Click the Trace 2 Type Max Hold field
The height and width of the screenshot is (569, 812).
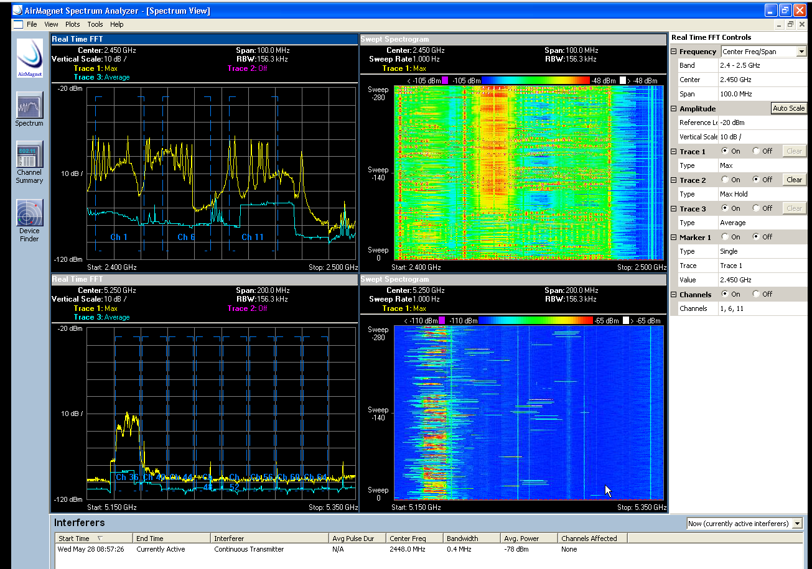(x=763, y=194)
